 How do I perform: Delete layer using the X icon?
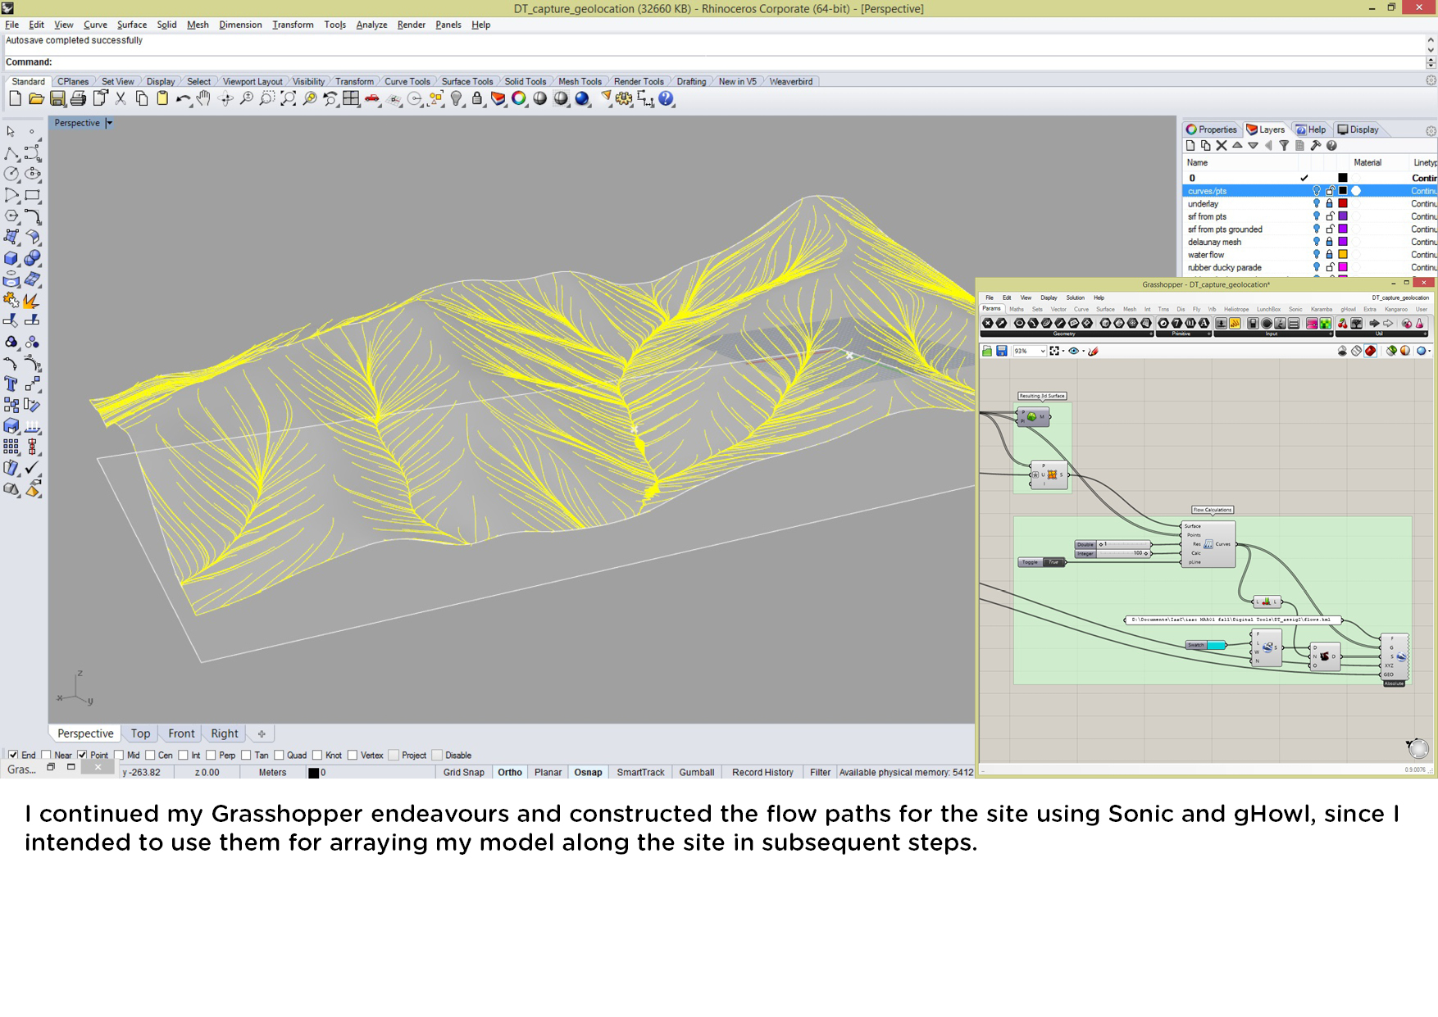click(x=1222, y=146)
